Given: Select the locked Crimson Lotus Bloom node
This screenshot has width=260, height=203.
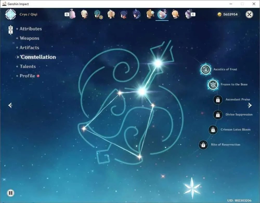Looking at the screenshot, I should click(x=213, y=130).
